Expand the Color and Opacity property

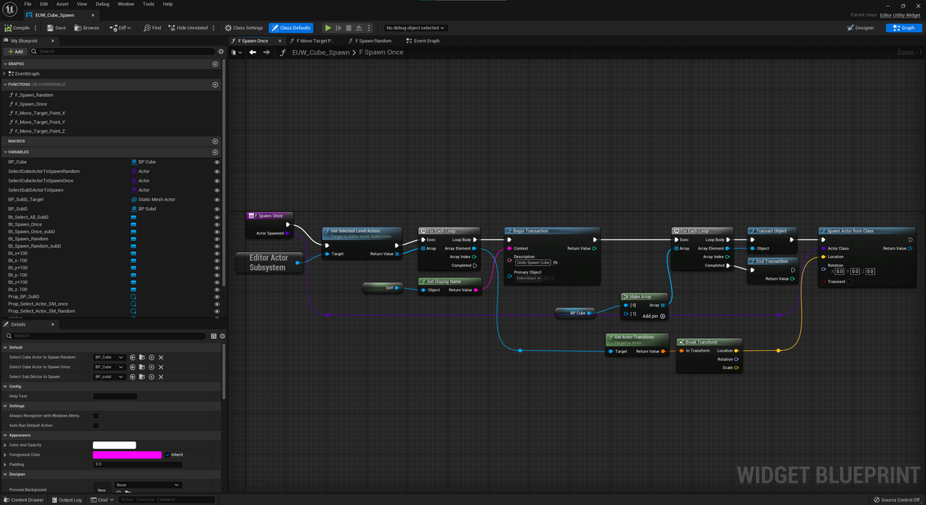coord(5,445)
